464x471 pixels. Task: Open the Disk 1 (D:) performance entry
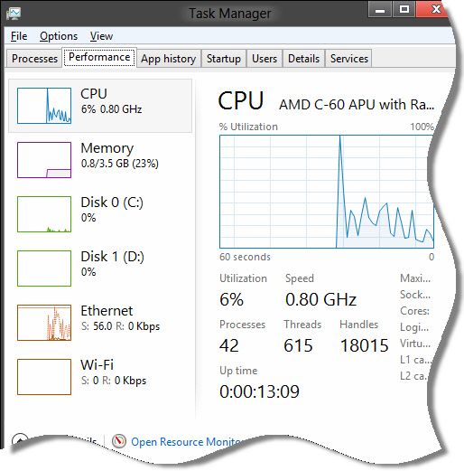click(x=100, y=268)
